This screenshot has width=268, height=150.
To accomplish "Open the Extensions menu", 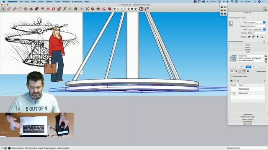I will click(x=77, y=2).
